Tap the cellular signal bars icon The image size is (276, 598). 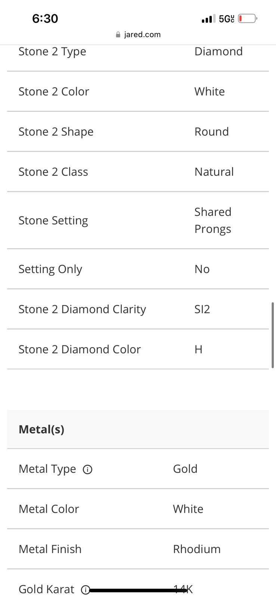pyautogui.click(x=208, y=18)
